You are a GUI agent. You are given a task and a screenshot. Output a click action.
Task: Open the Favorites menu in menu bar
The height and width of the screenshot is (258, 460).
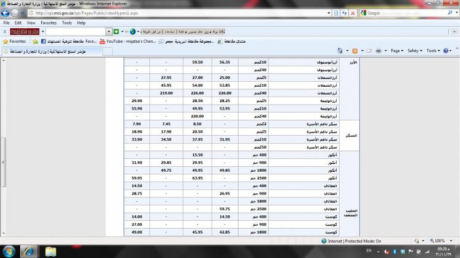click(x=48, y=23)
